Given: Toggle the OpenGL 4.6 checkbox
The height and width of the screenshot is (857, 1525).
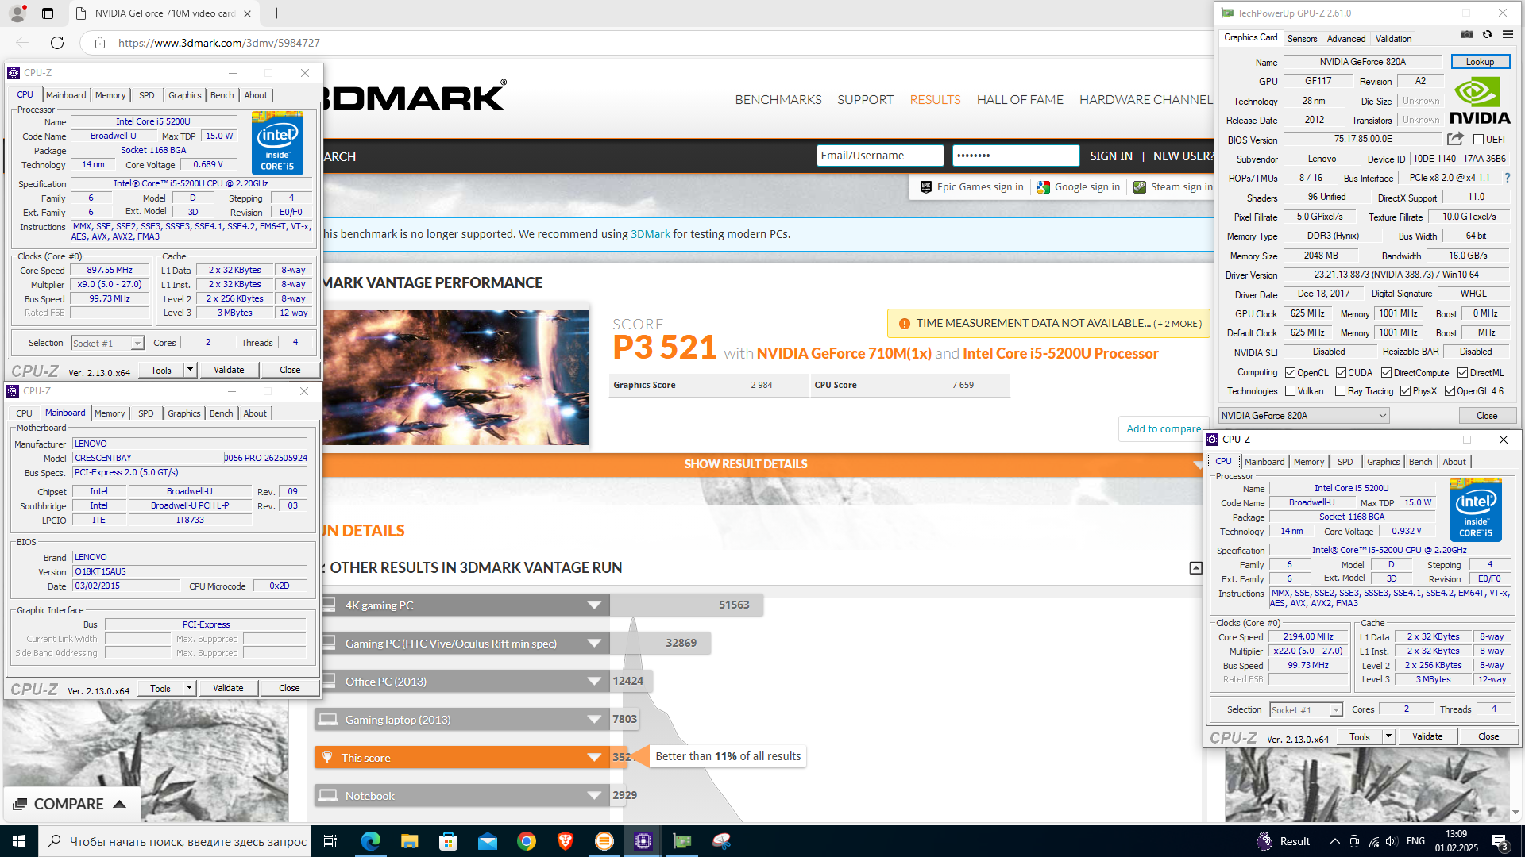Looking at the screenshot, I should [1450, 391].
